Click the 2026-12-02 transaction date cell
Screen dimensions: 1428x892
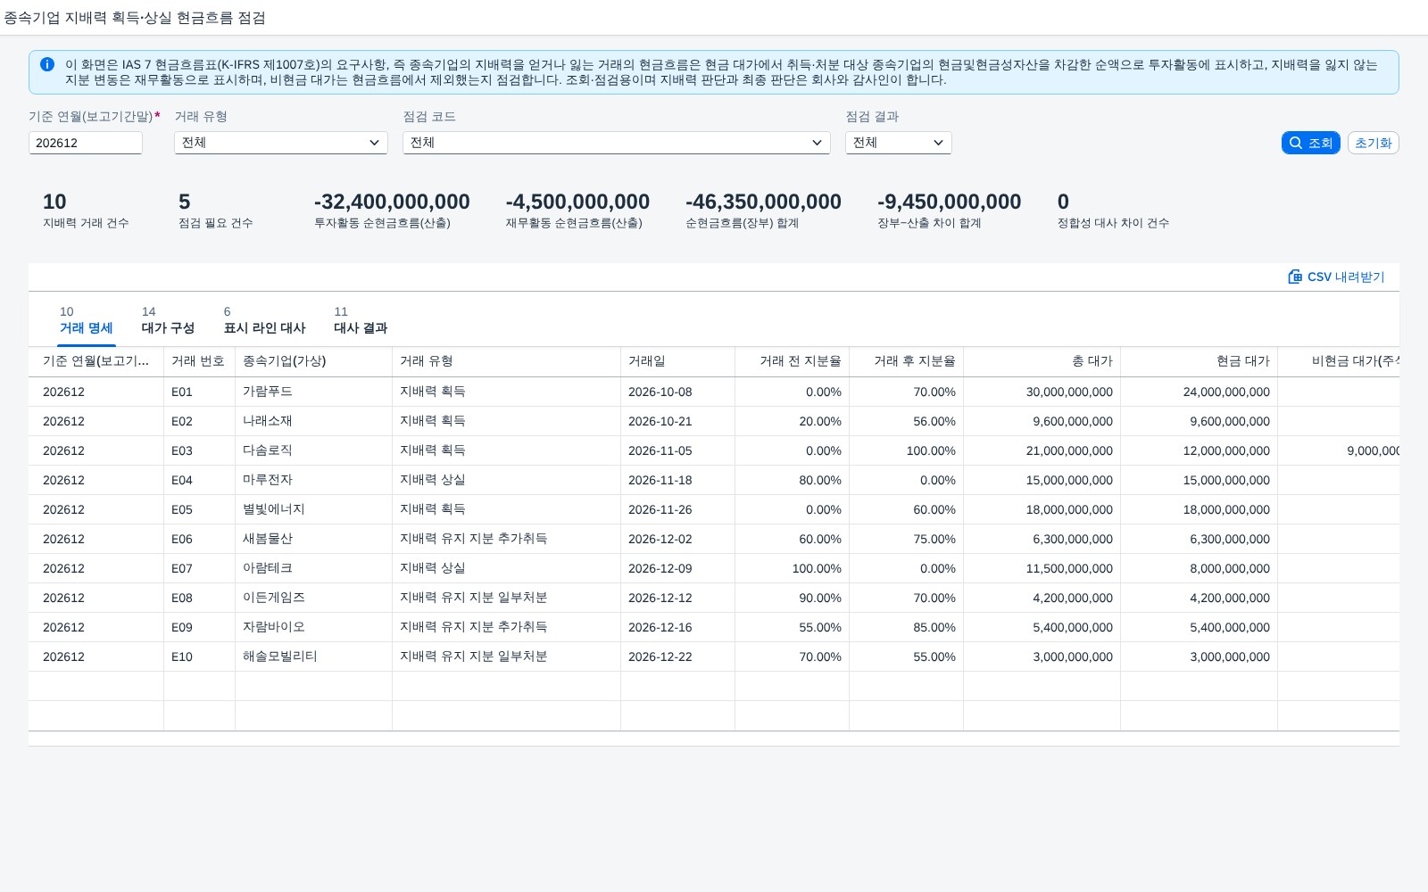point(677,539)
